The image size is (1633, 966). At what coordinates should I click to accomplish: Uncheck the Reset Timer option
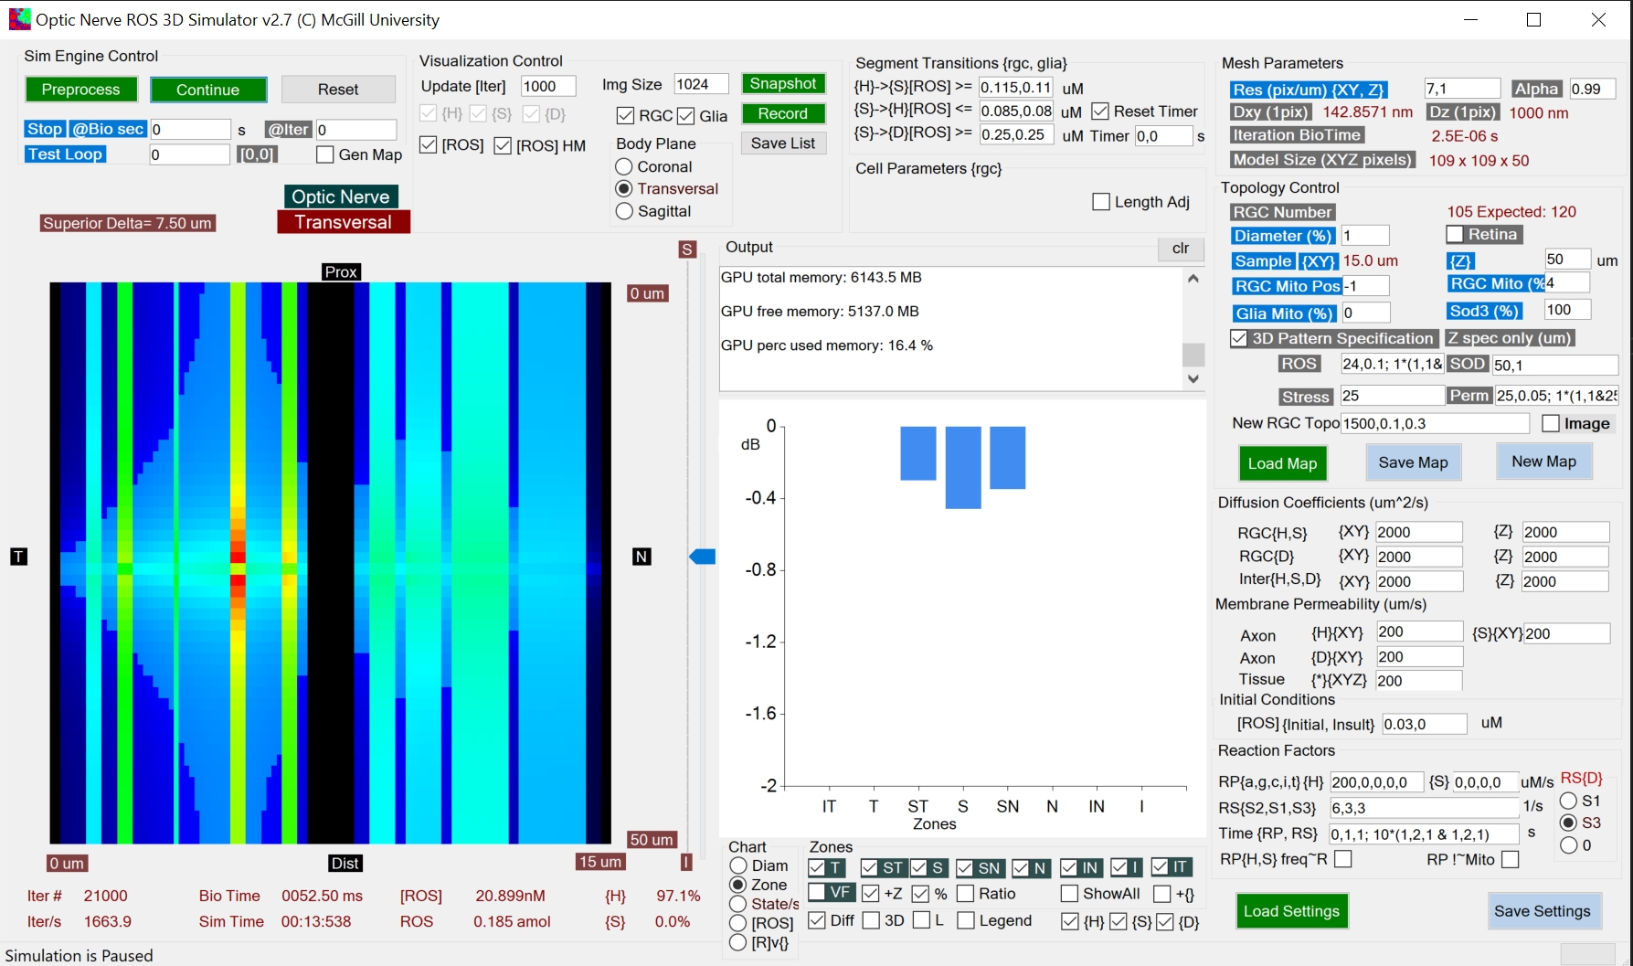pos(1100,111)
